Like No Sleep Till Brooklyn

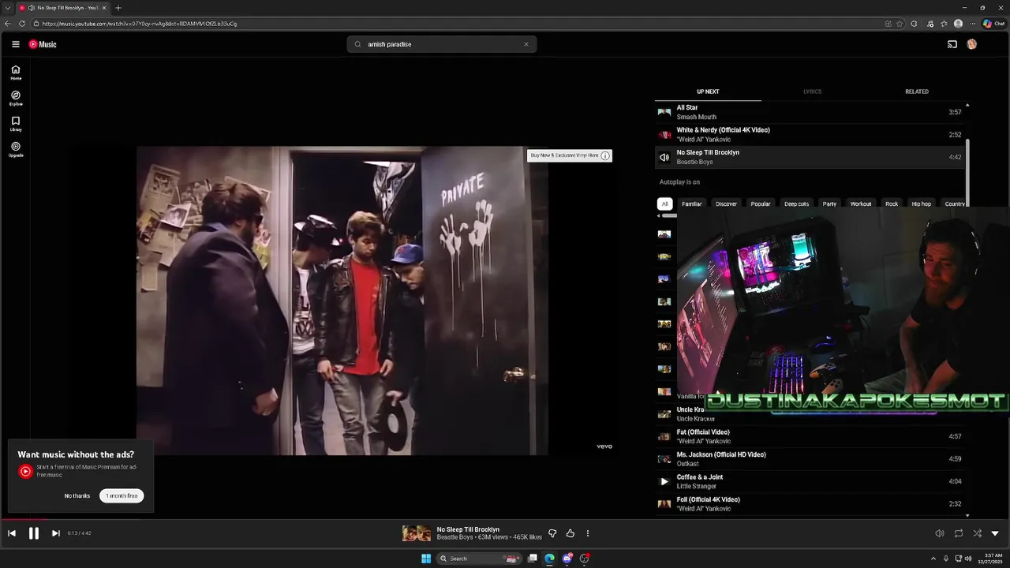click(570, 533)
